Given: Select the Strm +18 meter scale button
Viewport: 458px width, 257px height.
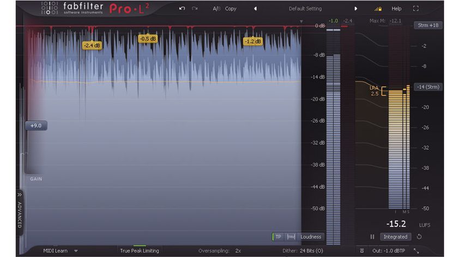Looking at the screenshot, I should [428, 26].
